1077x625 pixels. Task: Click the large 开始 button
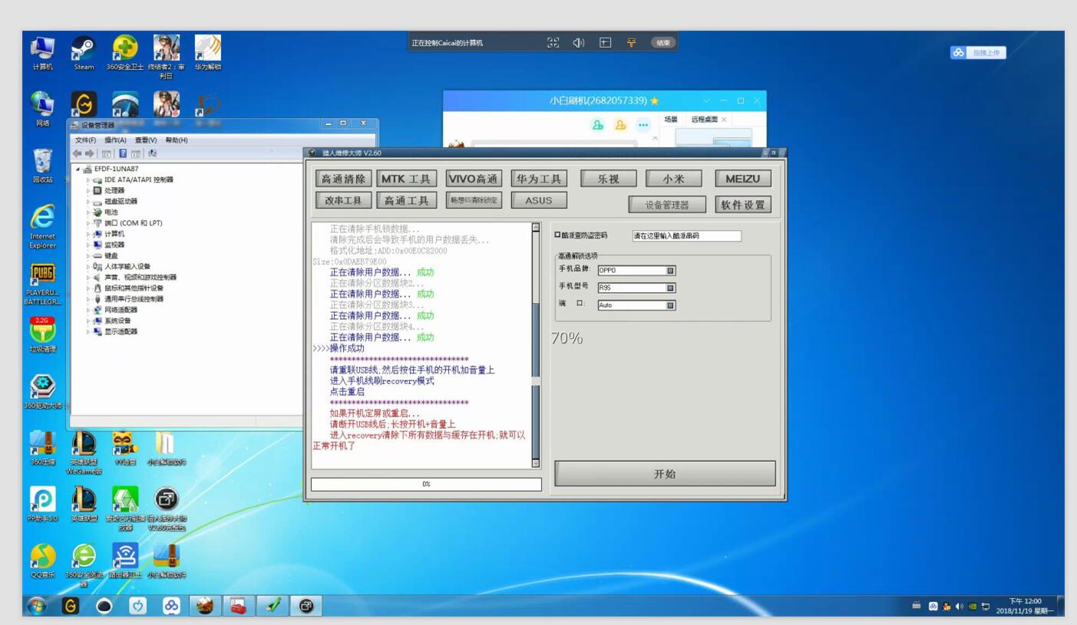(665, 474)
